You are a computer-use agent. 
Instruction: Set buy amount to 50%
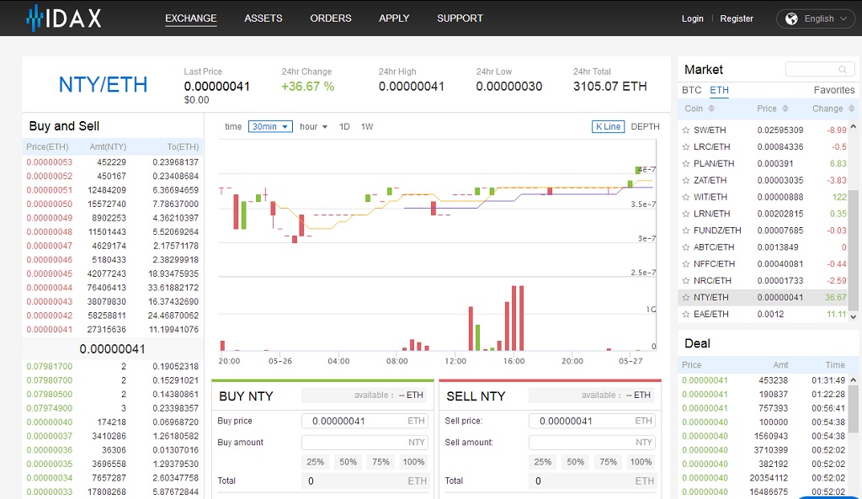tap(348, 462)
